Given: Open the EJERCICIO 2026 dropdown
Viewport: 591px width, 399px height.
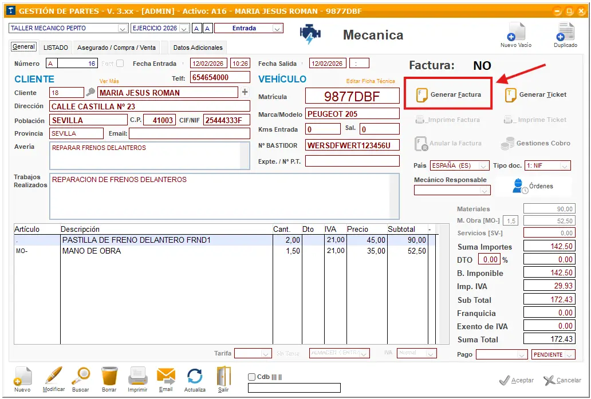Looking at the screenshot, I should click(x=184, y=28).
